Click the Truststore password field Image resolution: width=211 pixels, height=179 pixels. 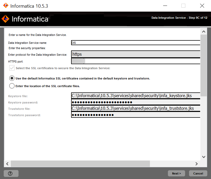136,115
